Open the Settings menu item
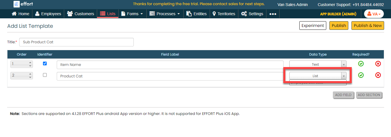 coord(252,14)
